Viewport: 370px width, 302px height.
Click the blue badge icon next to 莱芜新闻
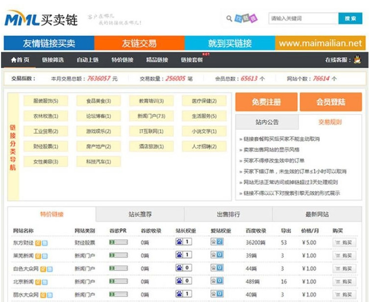44,255
